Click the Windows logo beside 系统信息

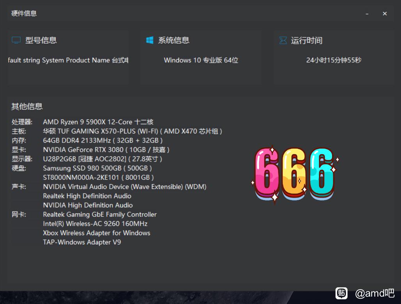coord(150,40)
